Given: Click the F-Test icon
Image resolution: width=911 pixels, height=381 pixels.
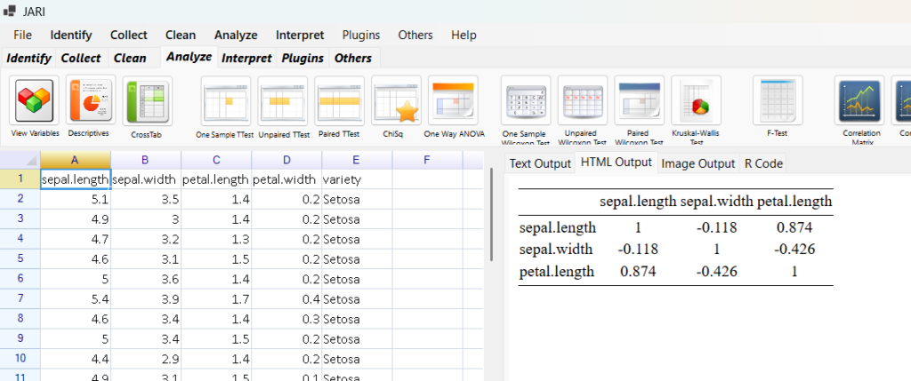Looking at the screenshot, I should pyautogui.click(x=778, y=101).
